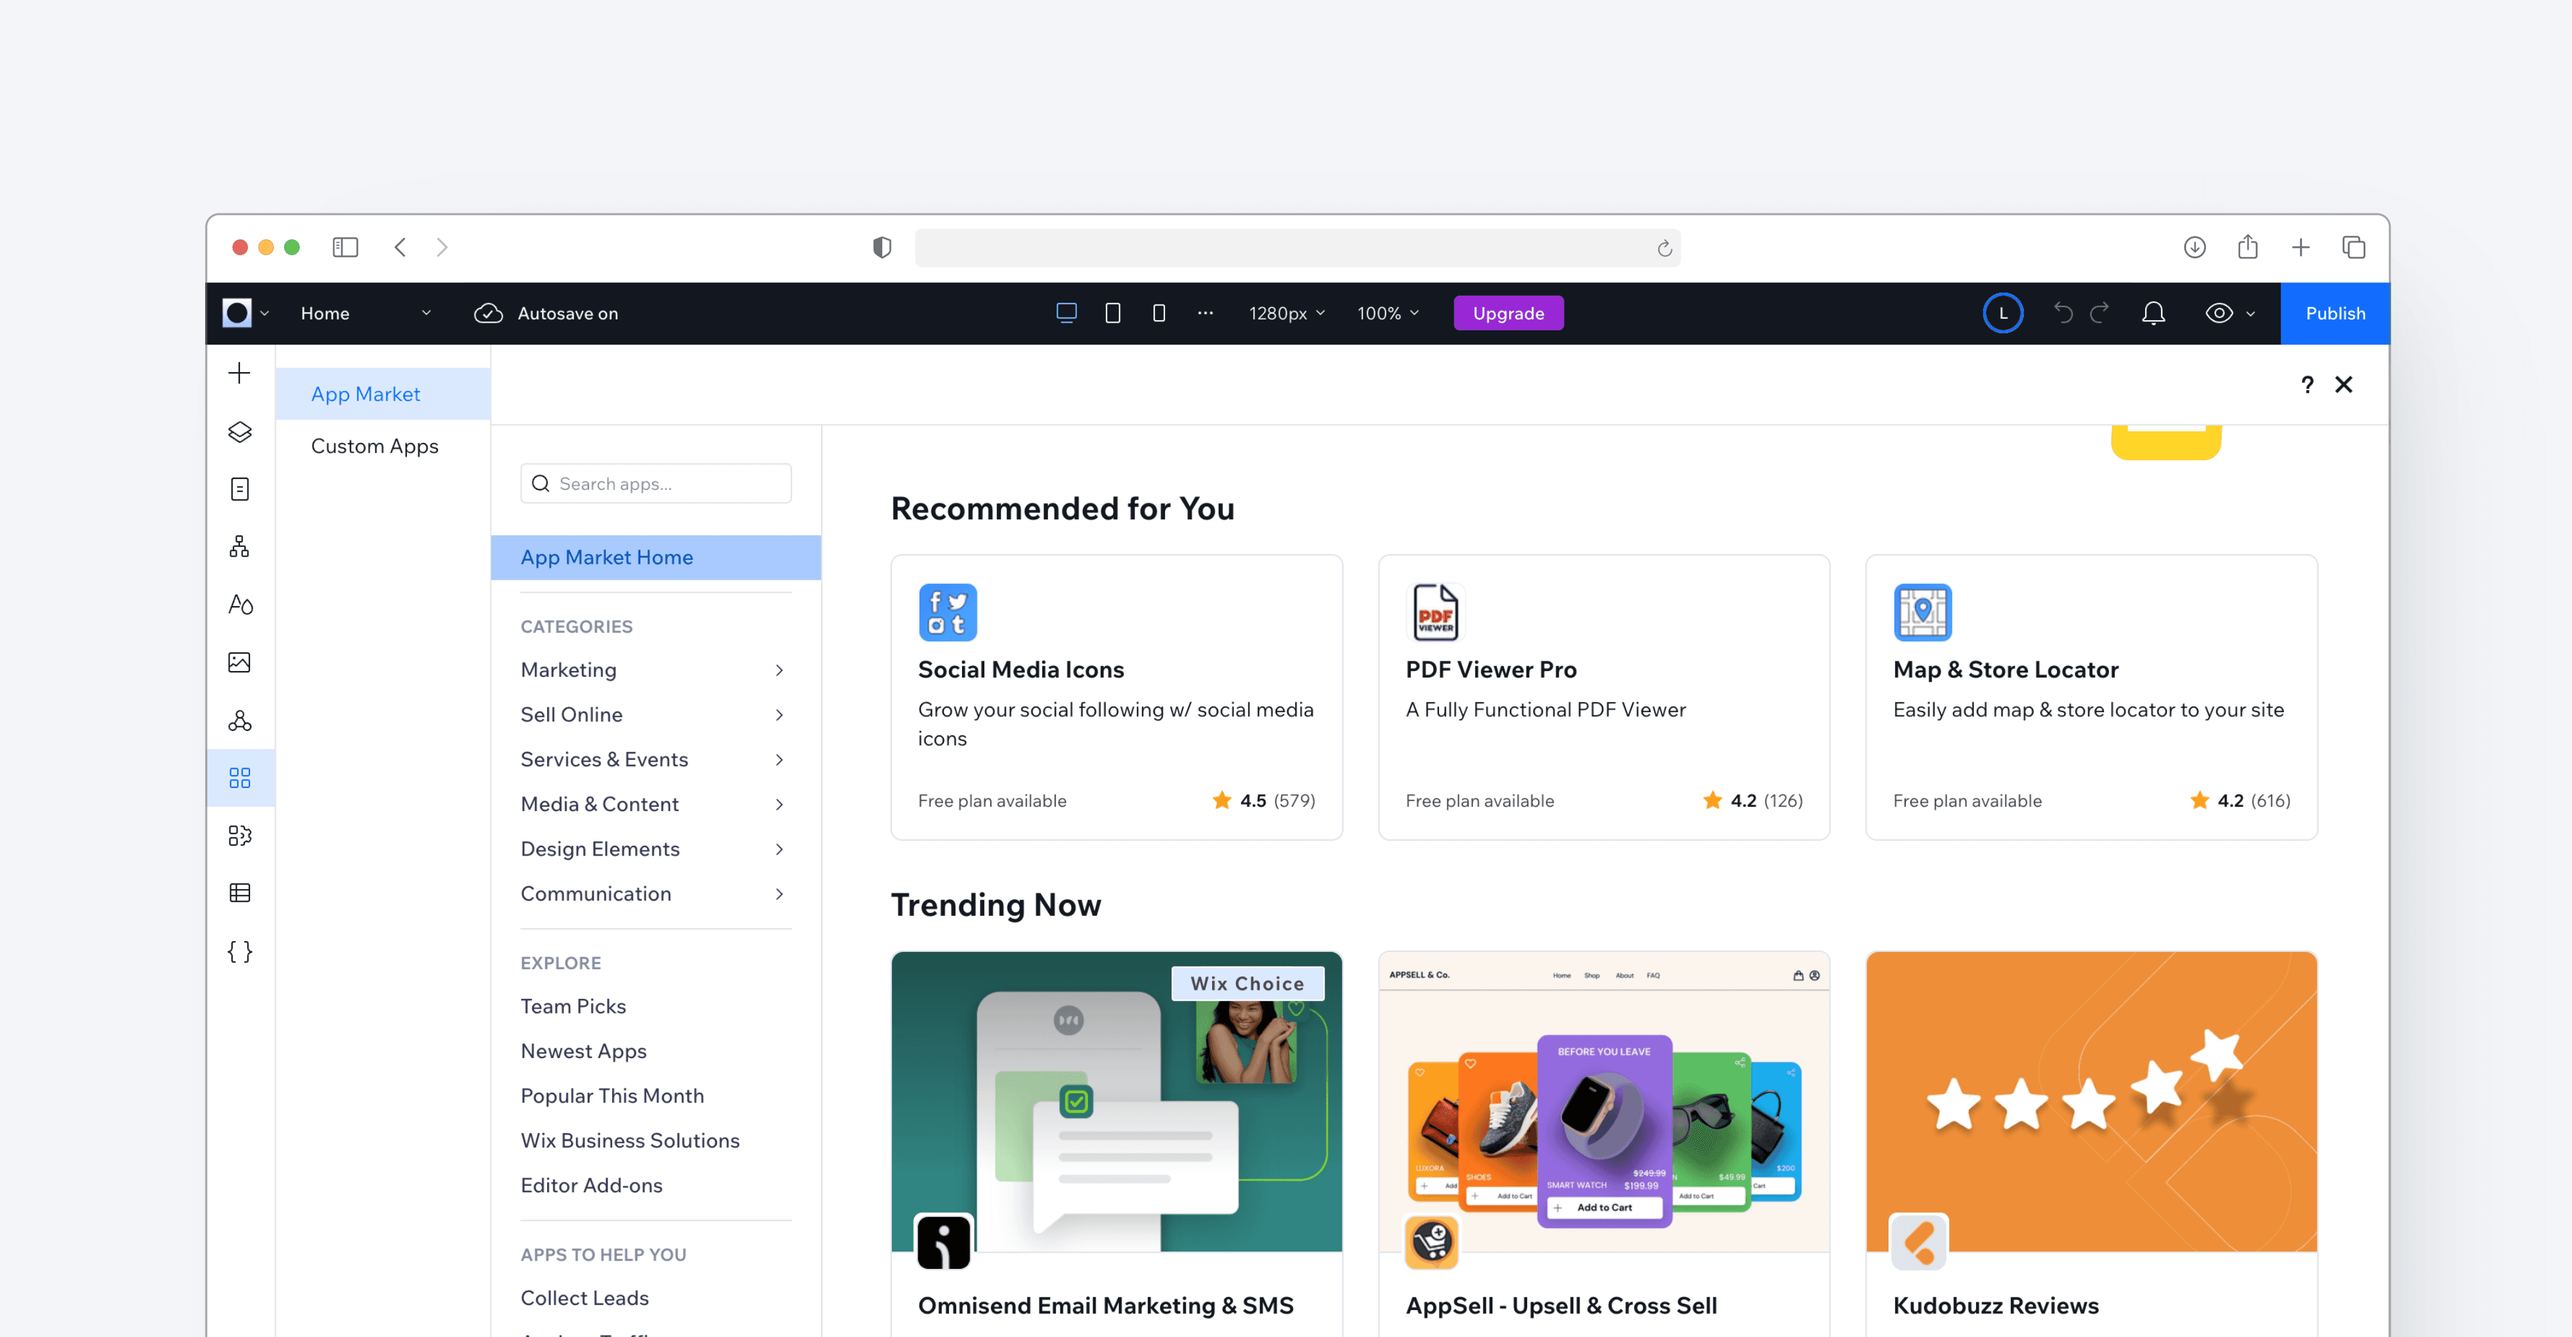Click the Code panel icon in sidebar

[240, 949]
